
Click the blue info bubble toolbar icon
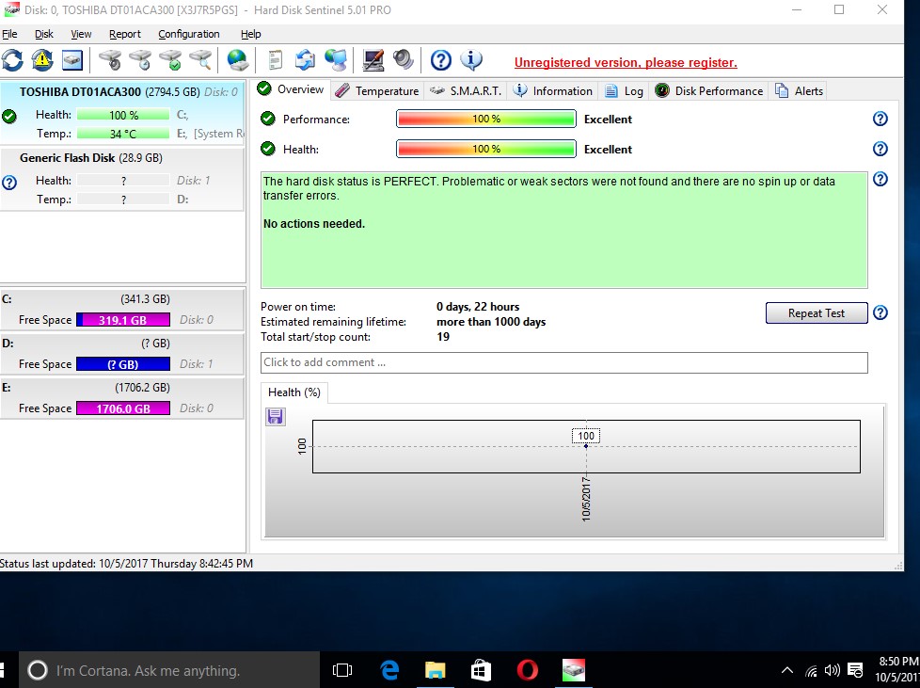pyautogui.click(x=471, y=61)
